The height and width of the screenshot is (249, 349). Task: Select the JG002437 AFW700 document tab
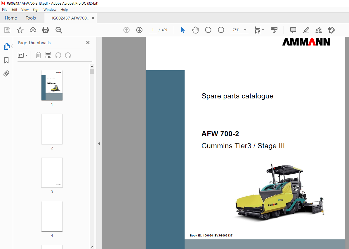coord(70,18)
